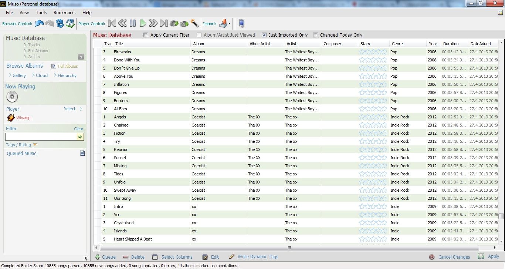
Task: Click the gears icon with up arrow
Action: tap(184, 24)
